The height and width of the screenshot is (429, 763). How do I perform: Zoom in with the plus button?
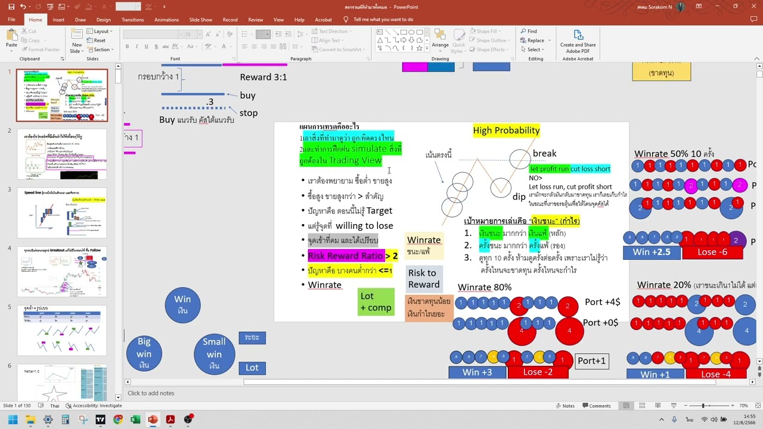(732, 406)
